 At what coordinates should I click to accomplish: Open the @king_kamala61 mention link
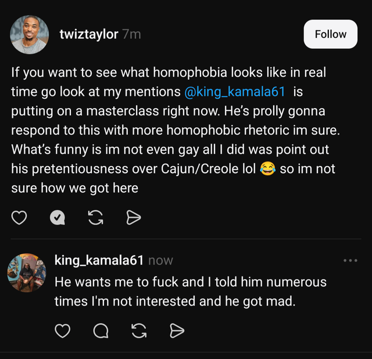pyautogui.click(x=235, y=92)
